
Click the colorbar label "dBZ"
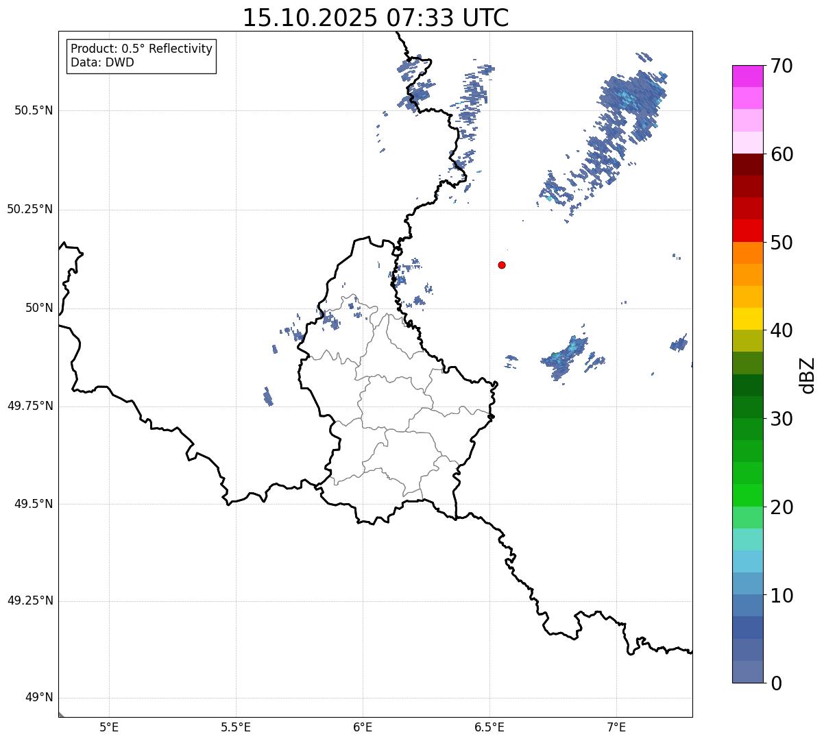pyautogui.click(x=808, y=375)
